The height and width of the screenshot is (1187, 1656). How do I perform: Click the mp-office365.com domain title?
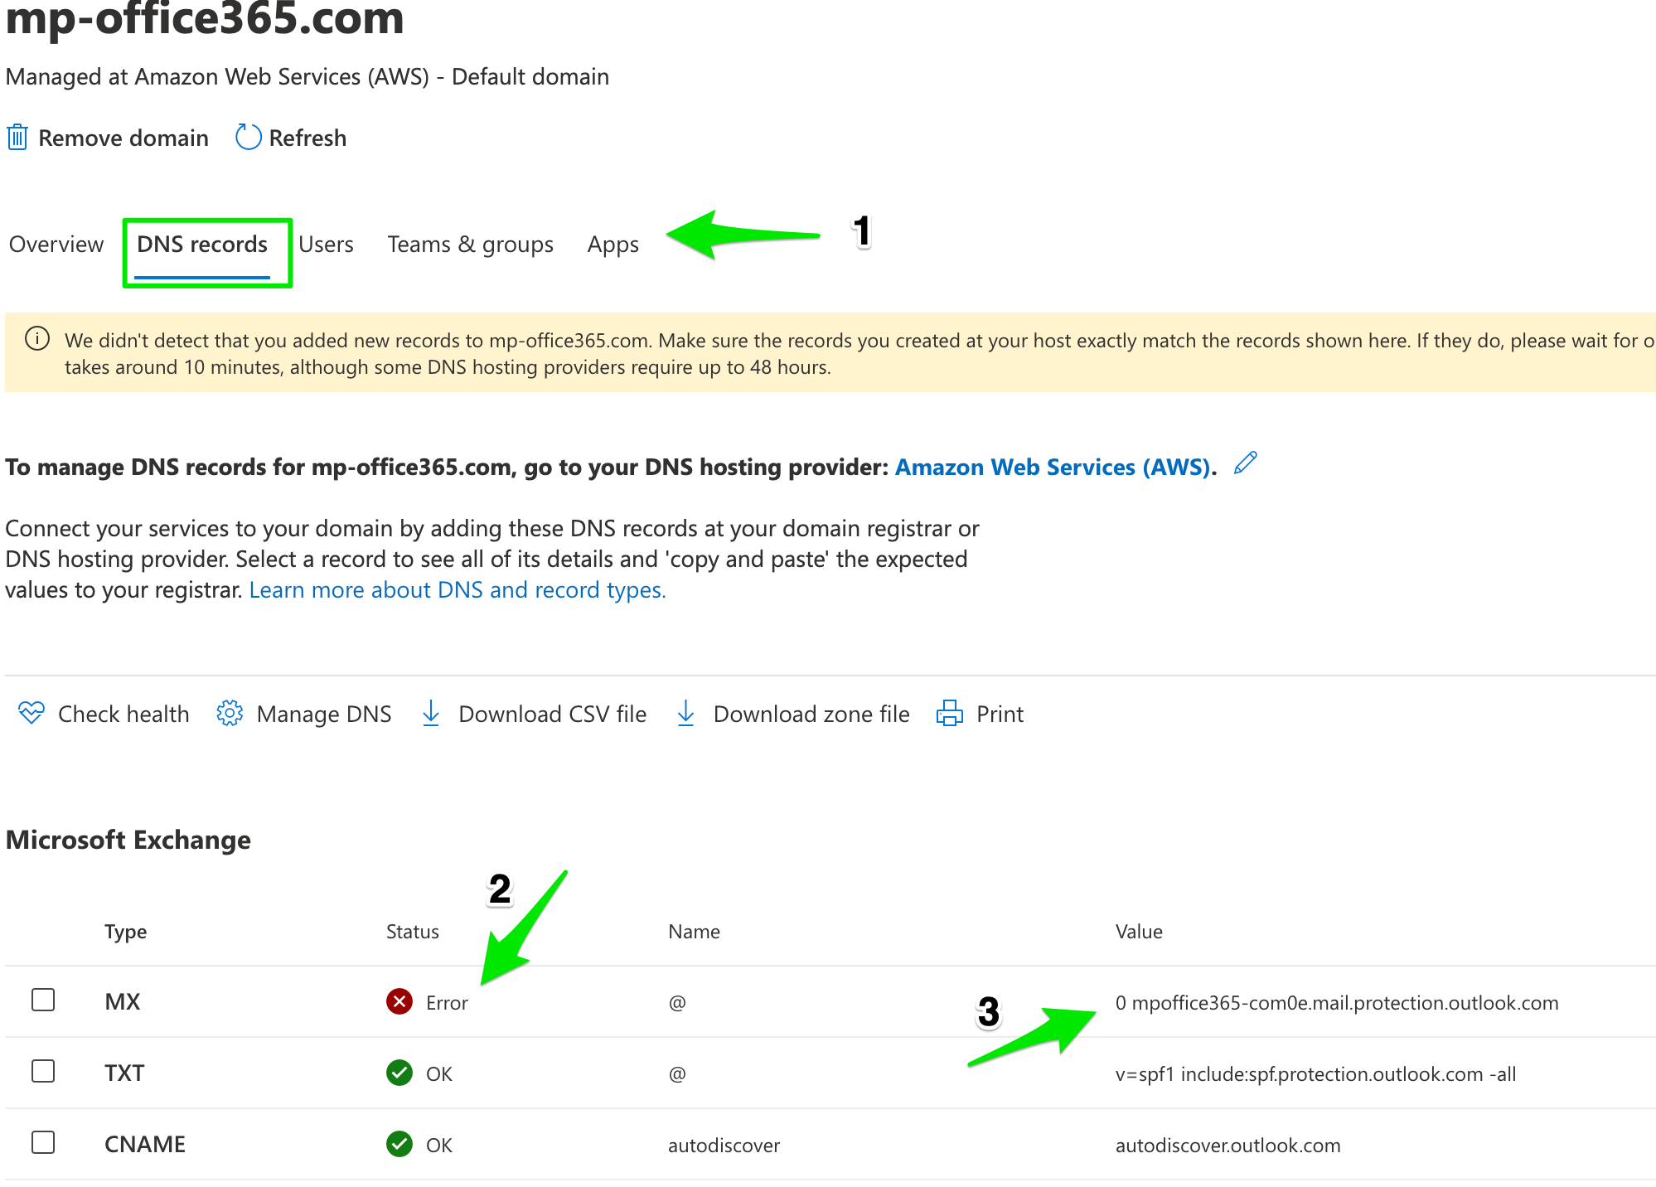(x=205, y=18)
